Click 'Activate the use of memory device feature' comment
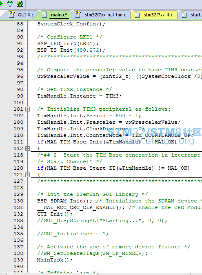The image size is (202, 275). coord(113,247)
